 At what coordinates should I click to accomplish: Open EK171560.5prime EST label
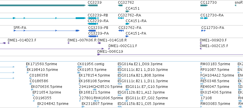(41, 64)
